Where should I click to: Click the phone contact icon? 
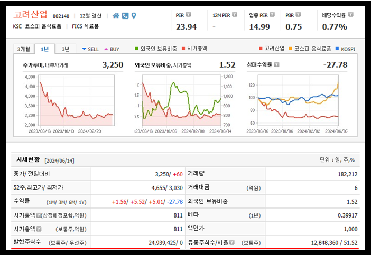125,16
